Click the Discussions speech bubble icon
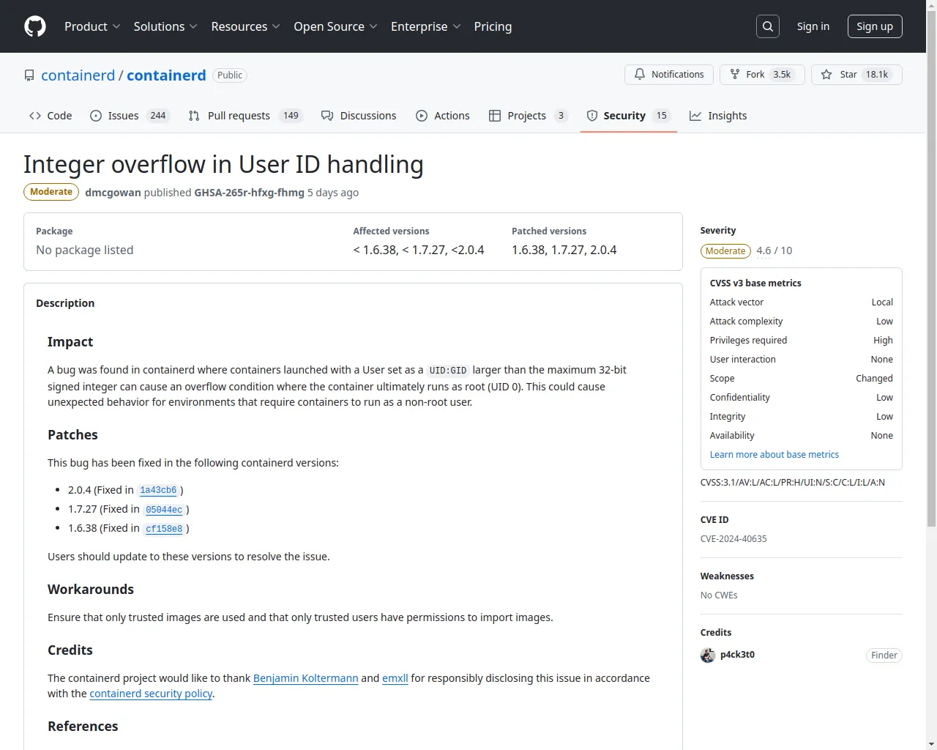937x750 pixels. [327, 116]
